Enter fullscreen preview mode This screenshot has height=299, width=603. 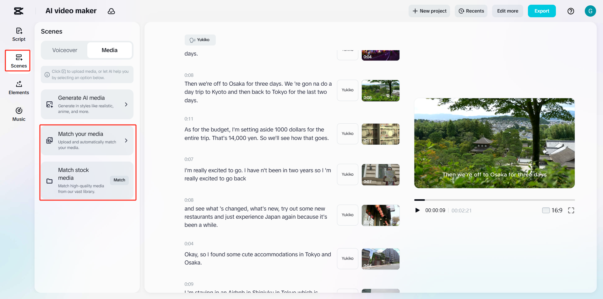[571, 210]
